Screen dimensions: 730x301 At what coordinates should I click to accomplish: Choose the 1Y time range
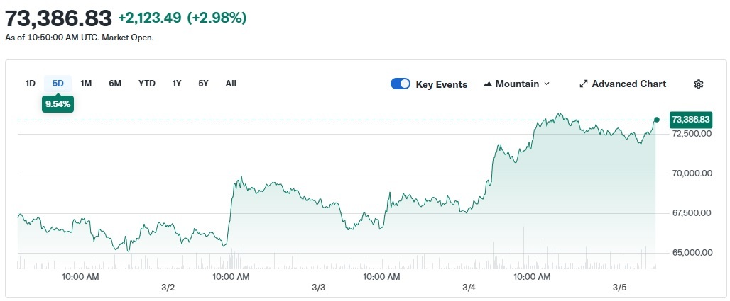tap(177, 83)
